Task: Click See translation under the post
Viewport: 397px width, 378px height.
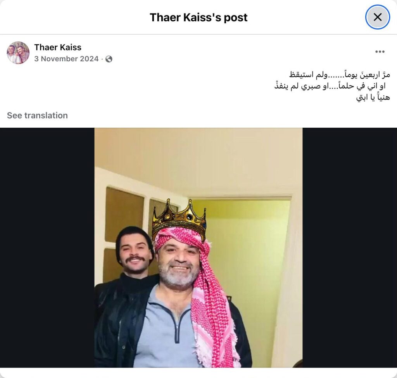Action: tap(38, 115)
